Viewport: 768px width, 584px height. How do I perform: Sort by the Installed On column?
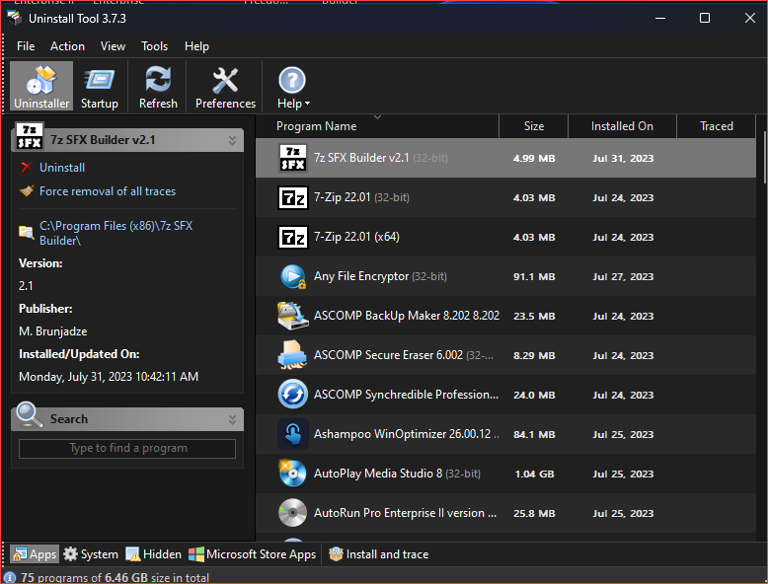pyautogui.click(x=622, y=126)
